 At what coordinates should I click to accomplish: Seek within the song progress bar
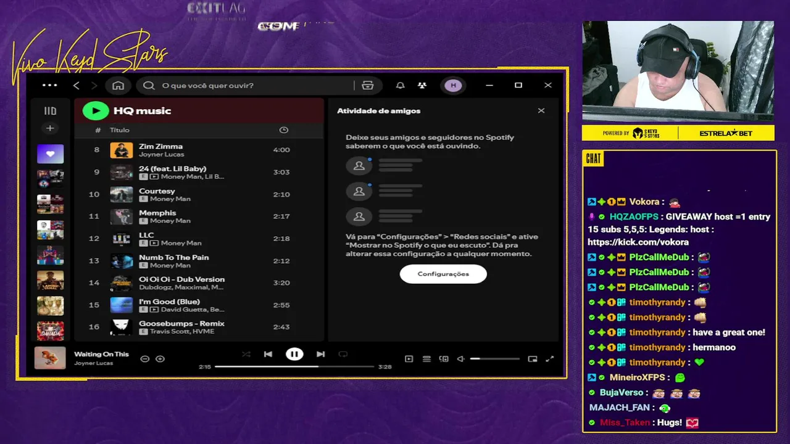pos(294,366)
